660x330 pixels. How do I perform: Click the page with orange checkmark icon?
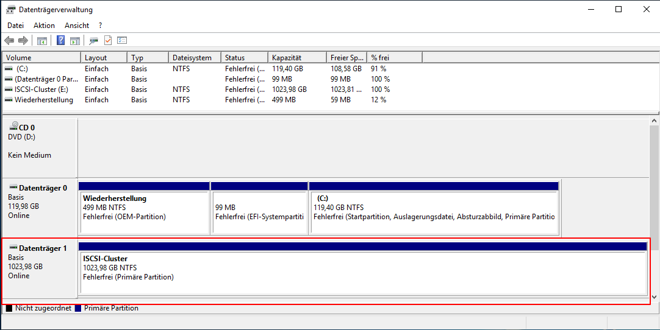108,40
